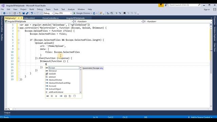Click the comment out lines toolbar icon

(116, 13)
